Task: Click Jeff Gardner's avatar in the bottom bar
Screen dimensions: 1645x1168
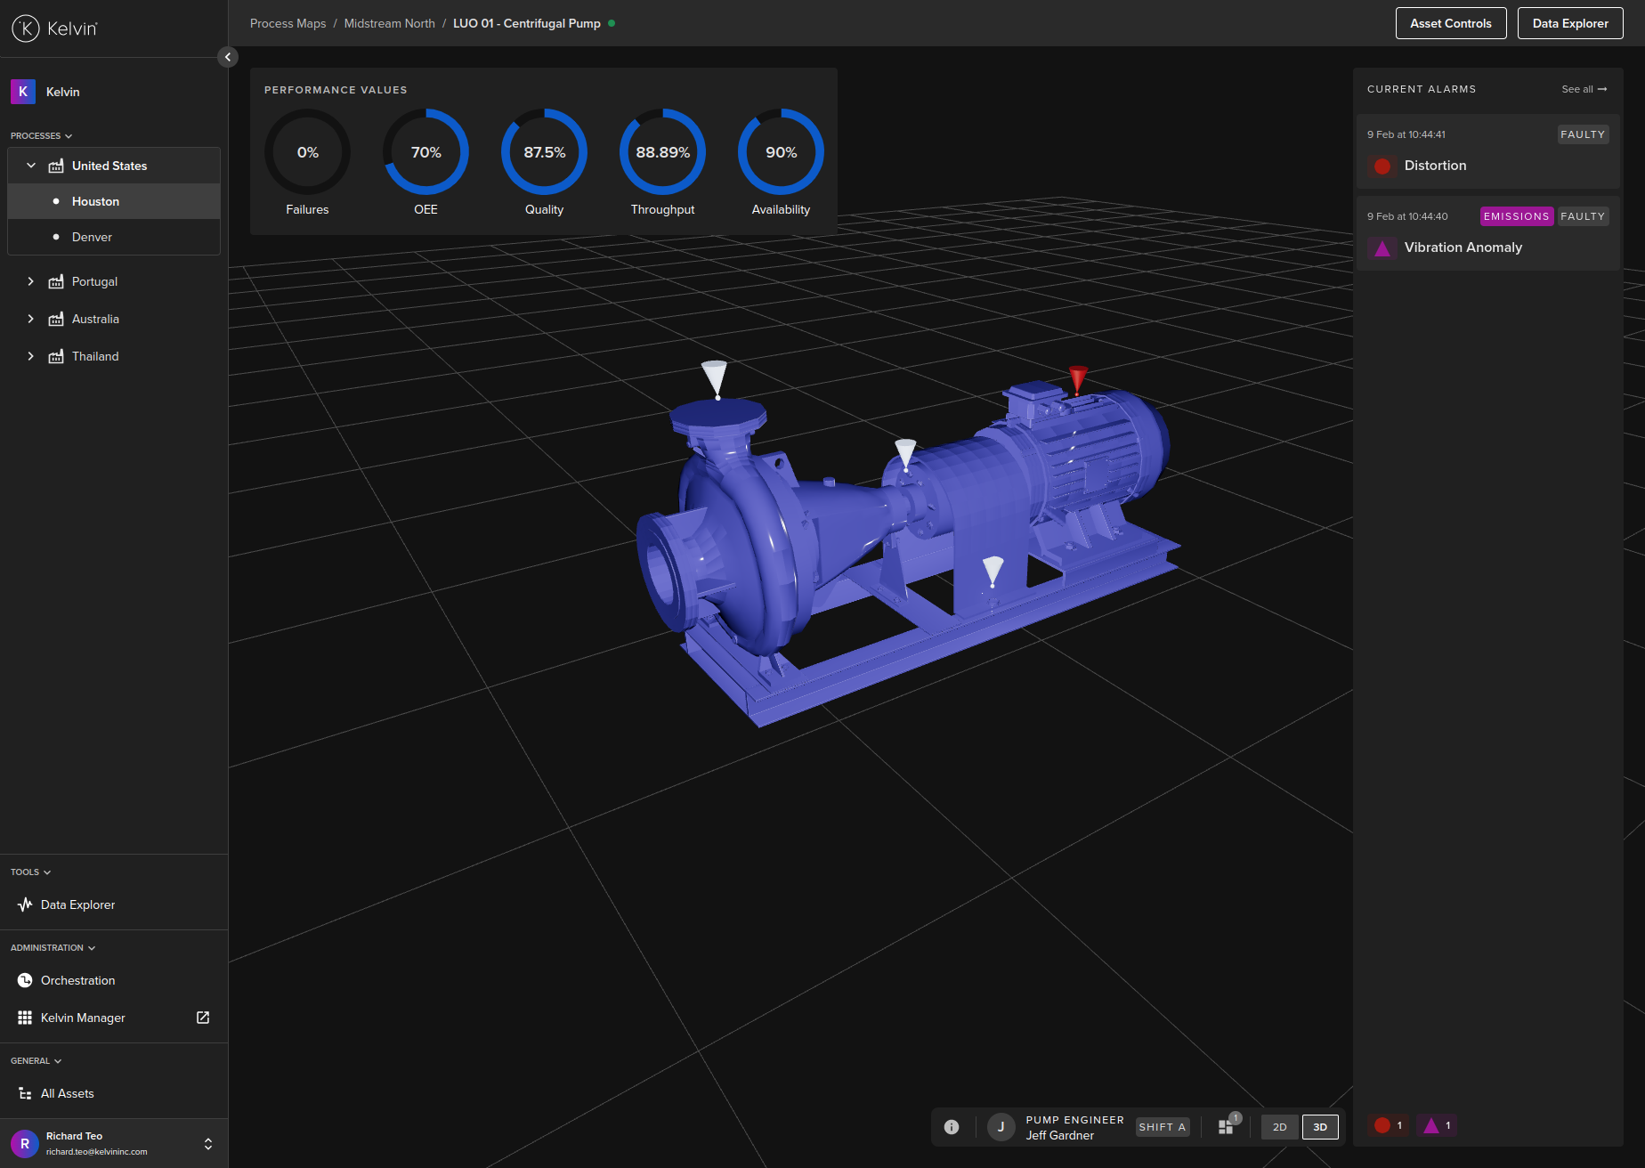Action: point(1001,1126)
